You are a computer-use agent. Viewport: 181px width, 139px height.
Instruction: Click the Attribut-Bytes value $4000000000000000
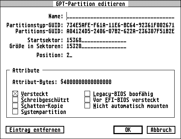click(x=86, y=82)
